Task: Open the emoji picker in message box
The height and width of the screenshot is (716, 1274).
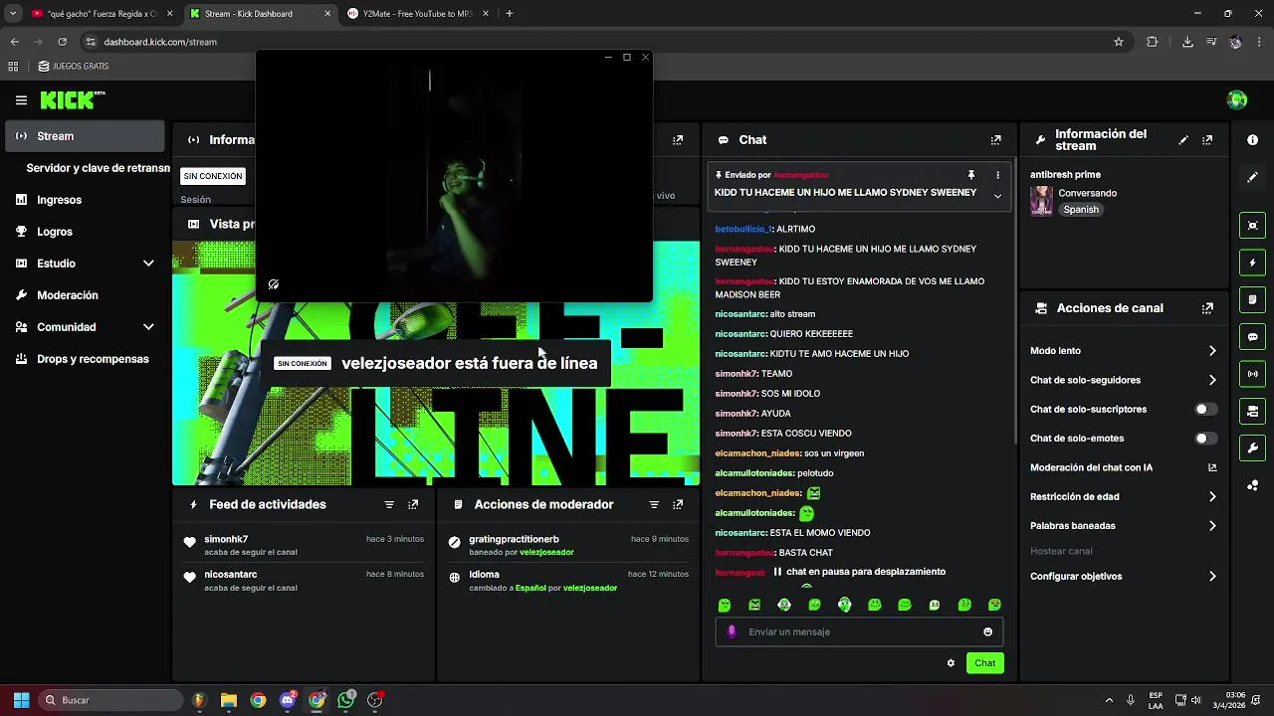Action: pos(987,631)
